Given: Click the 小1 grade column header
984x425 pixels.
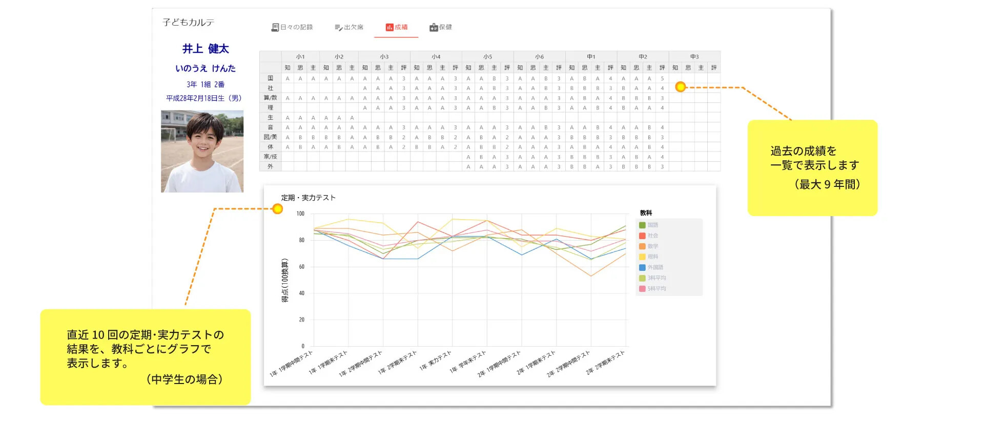Looking at the screenshot, I should coord(300,57).
